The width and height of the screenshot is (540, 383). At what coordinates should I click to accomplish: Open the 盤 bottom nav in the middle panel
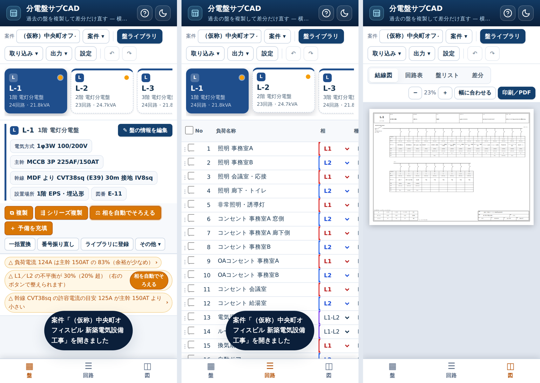click(211, 371)
